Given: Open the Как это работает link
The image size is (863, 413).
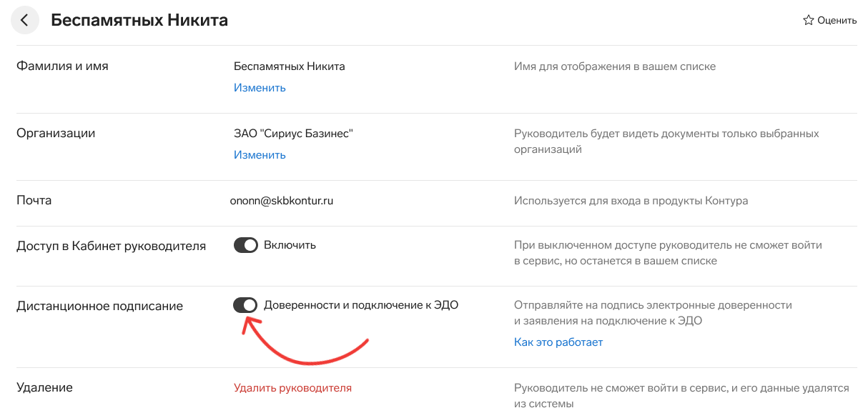Looking at the screenshot, I should pos(558,342).
